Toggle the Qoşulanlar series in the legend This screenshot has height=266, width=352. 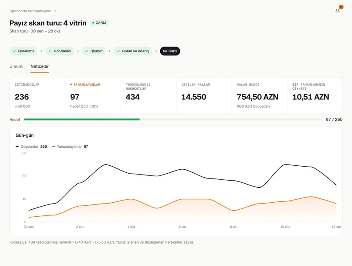tap(31, 147)
